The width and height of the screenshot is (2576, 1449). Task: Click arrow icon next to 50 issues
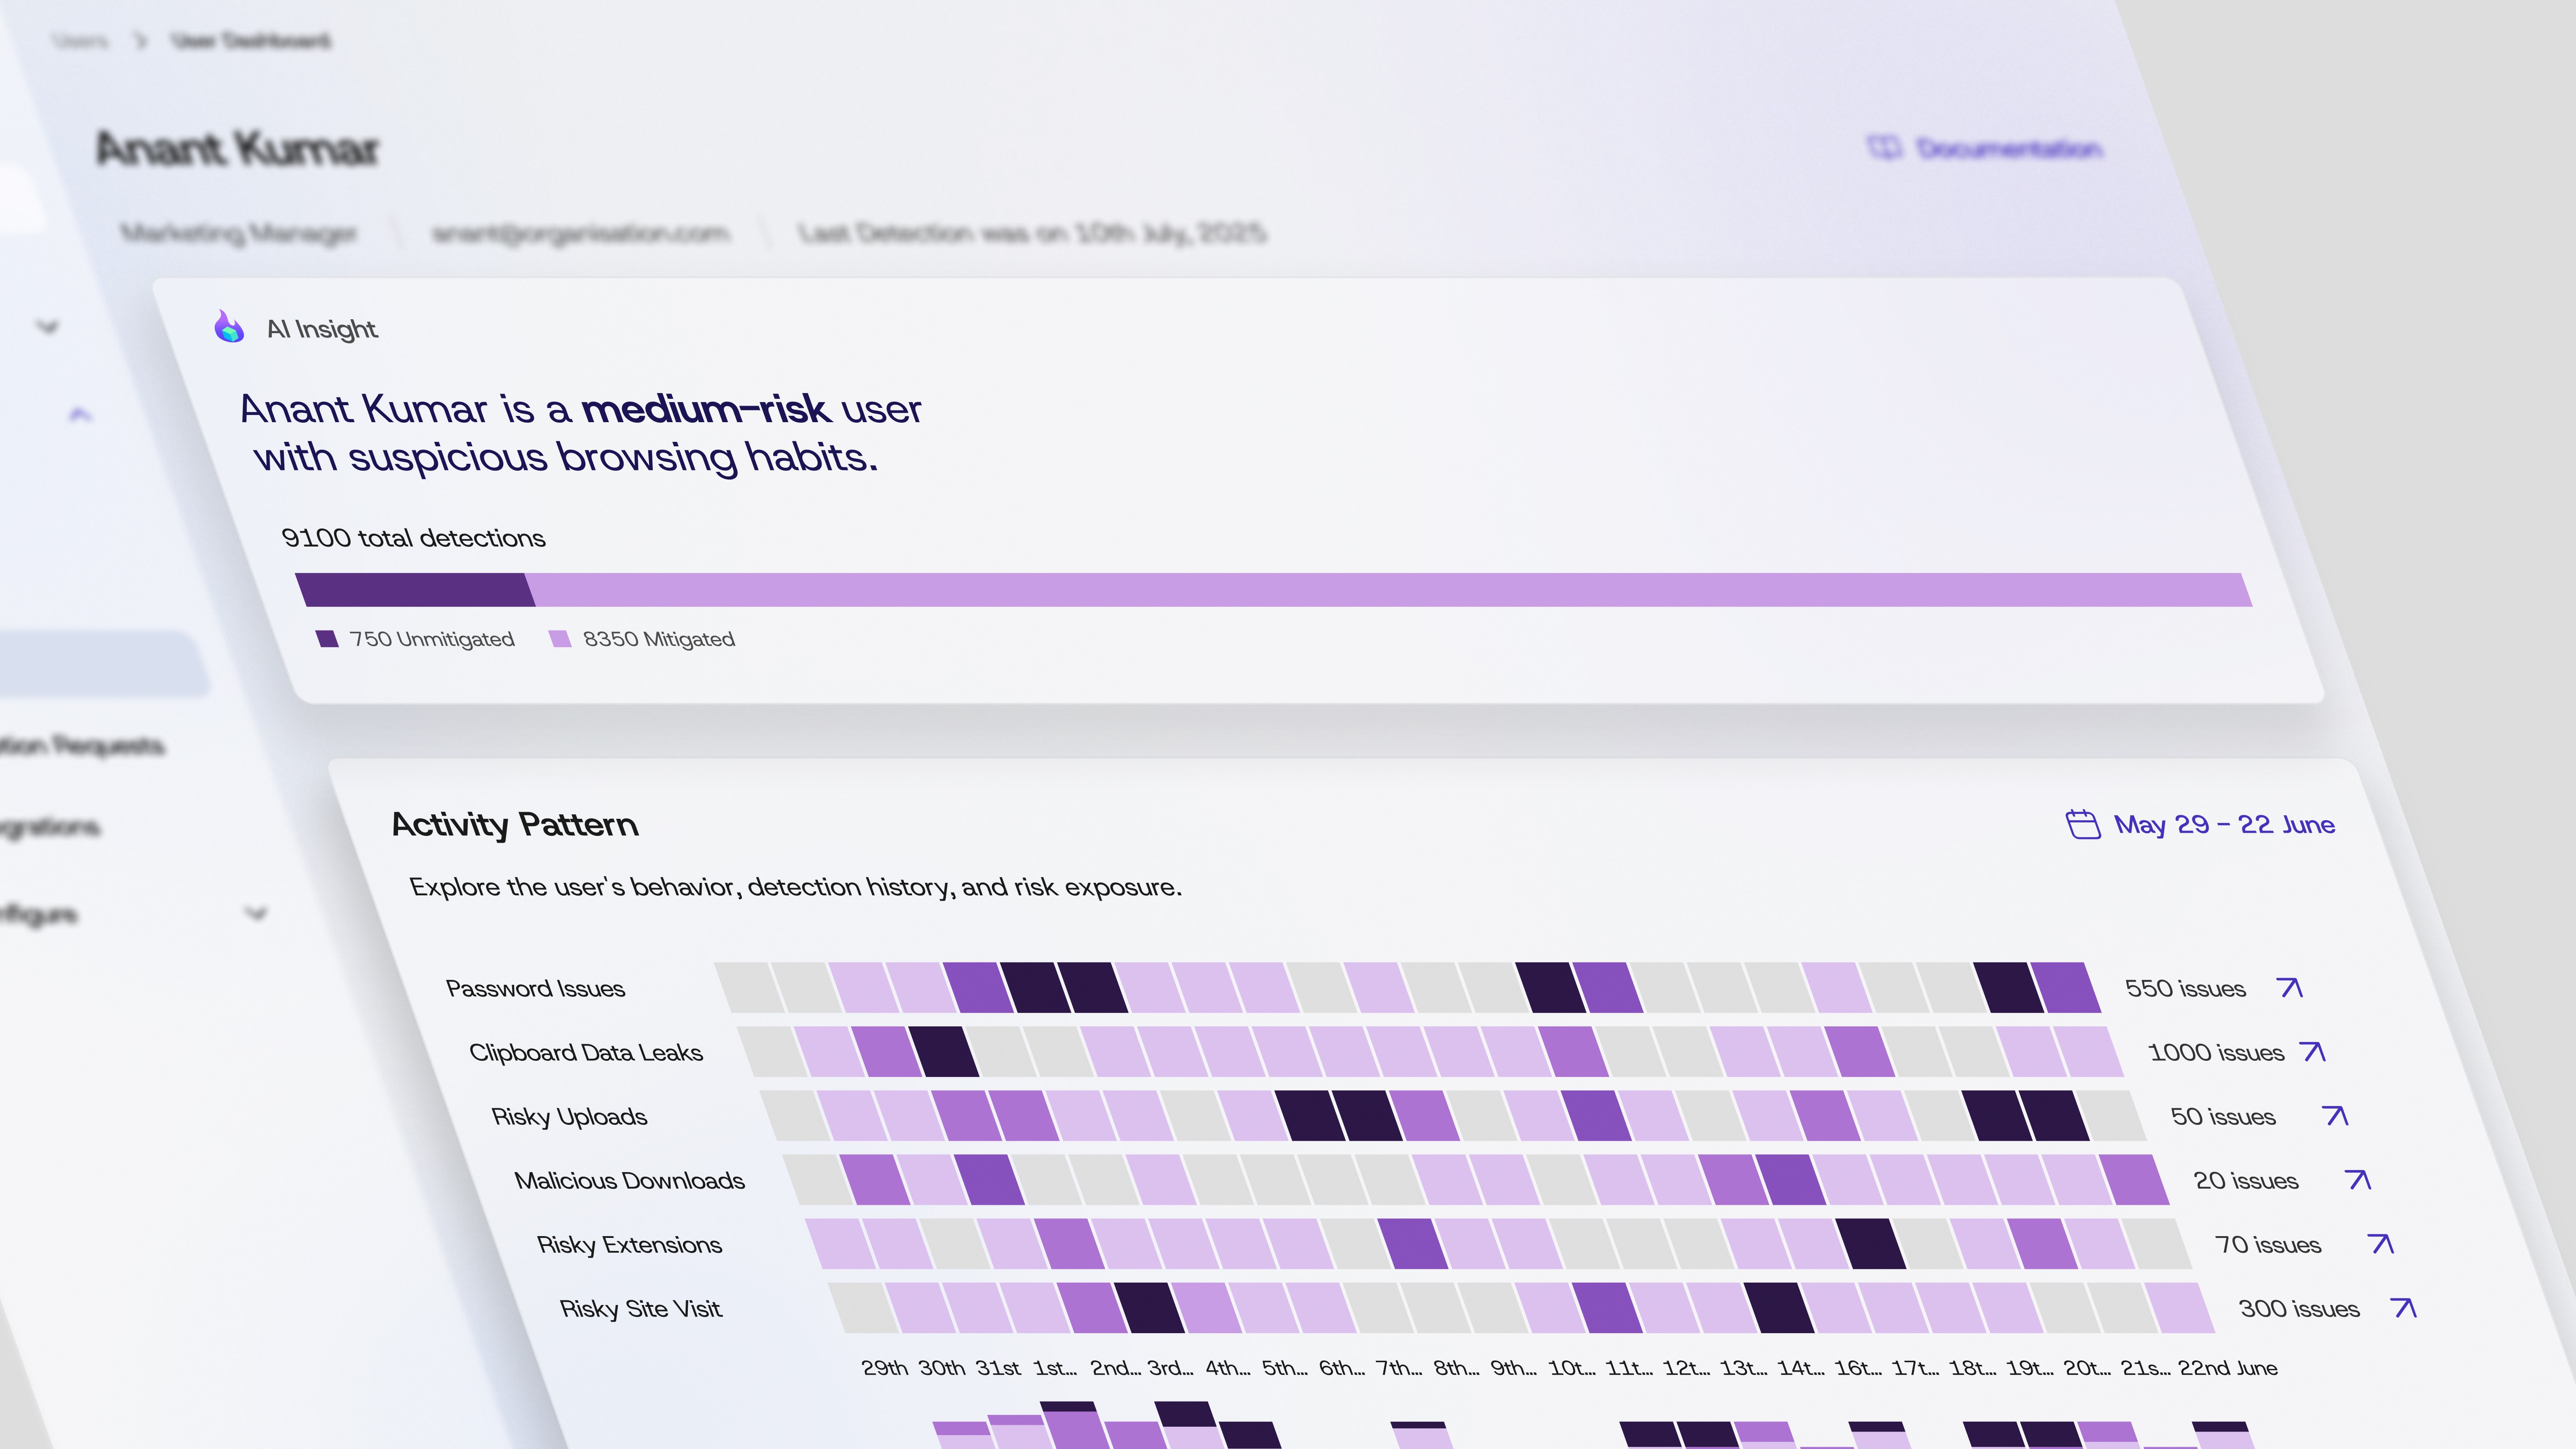[x=2336, y=1116]
